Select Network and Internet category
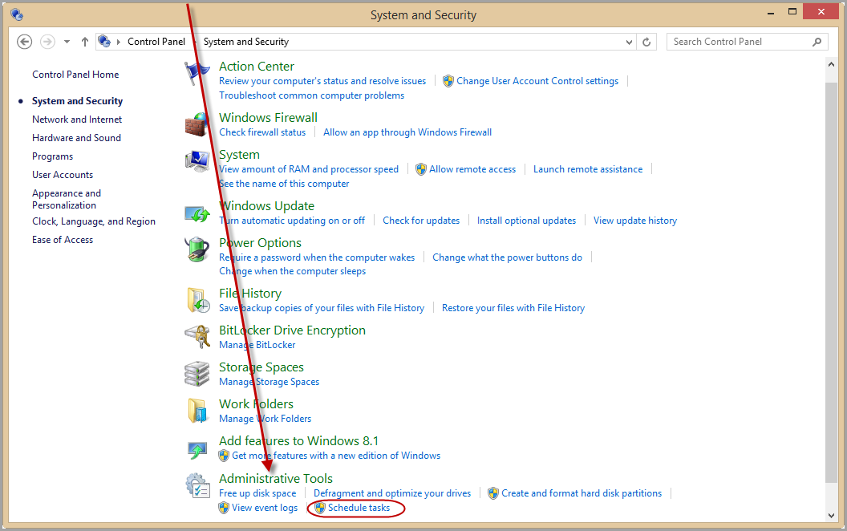The width and height of the screenshot is (847, 531). coord(77,120)
